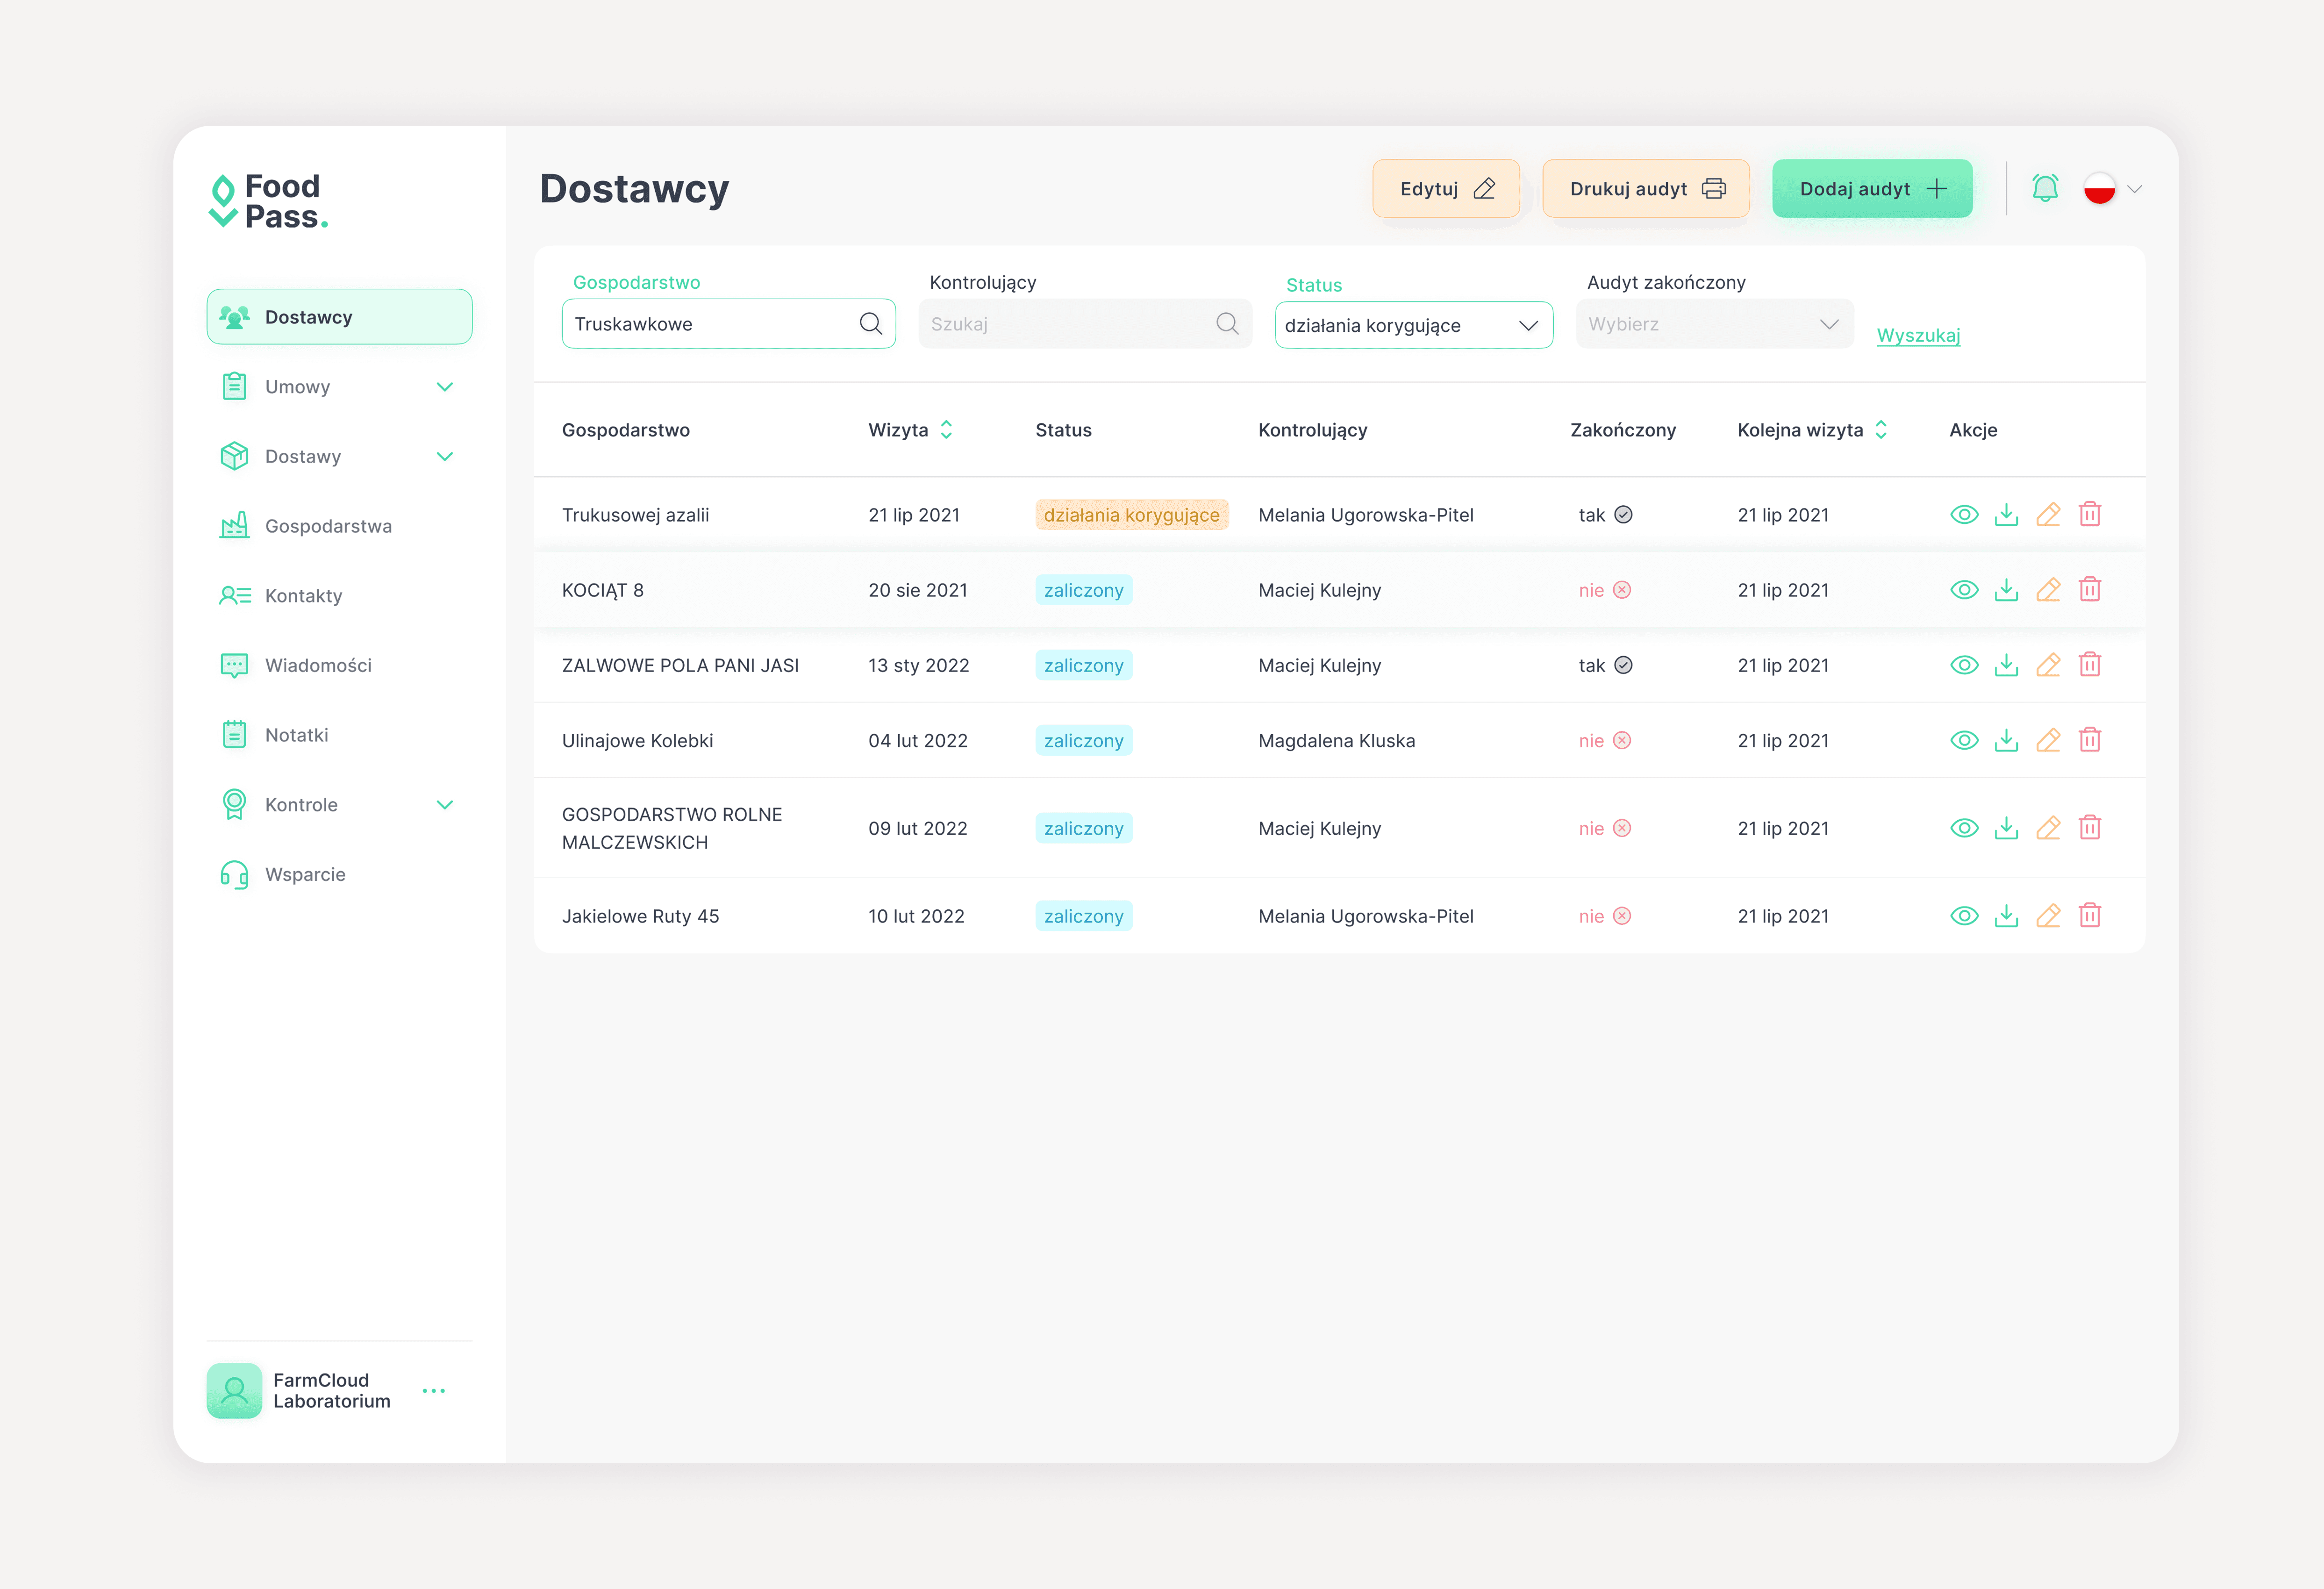Viewport: 2324px width, 1589px height.
Task: Click the Wyszukaj link
Action: (x=1917, y=335)
